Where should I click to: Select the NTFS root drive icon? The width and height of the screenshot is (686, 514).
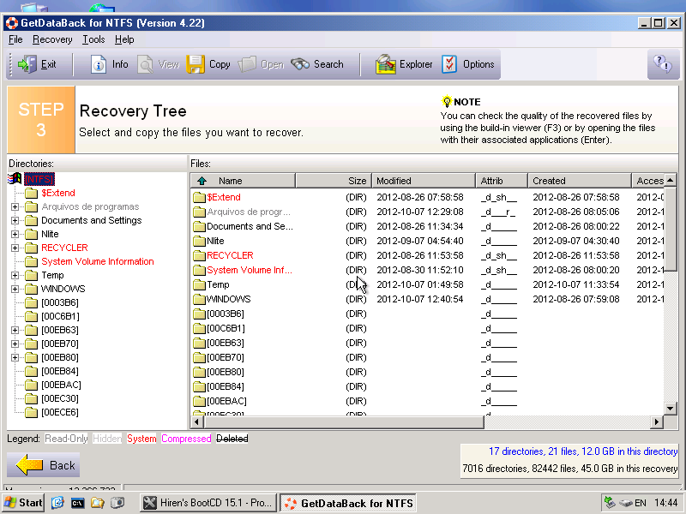click(15, 179)
